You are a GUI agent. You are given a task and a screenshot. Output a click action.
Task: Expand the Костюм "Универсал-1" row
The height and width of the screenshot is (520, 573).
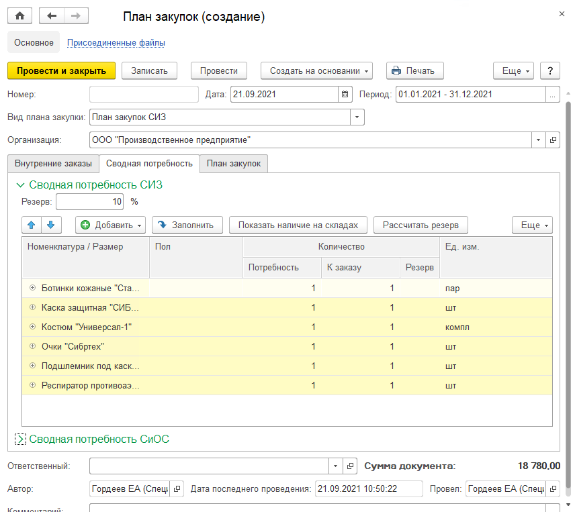pyautogui.click(x=32, y=327)
